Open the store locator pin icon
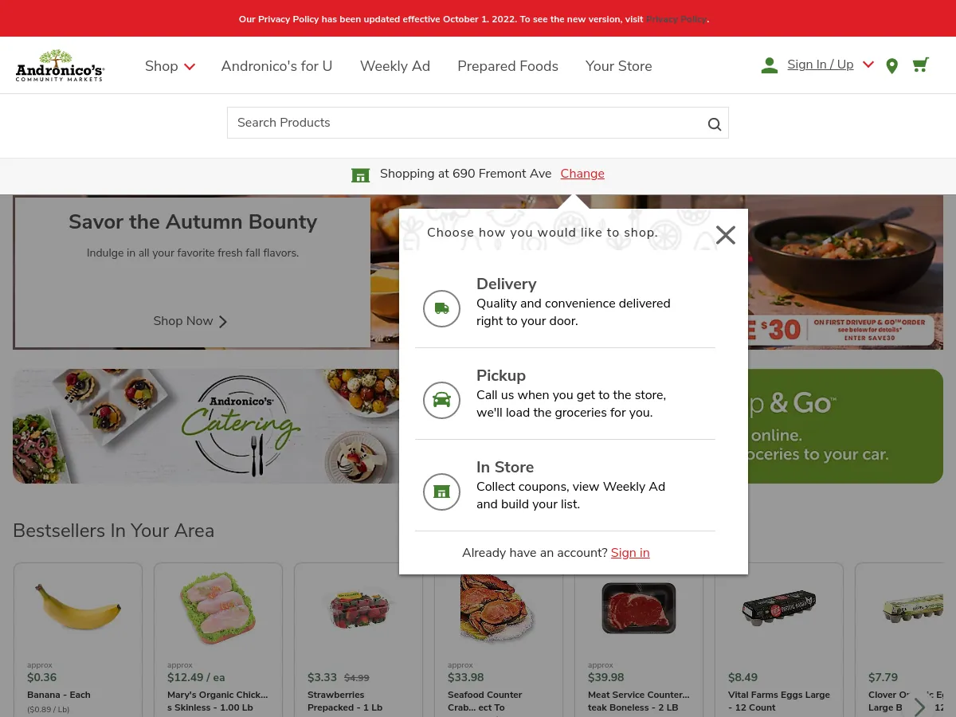The image size is (956, 717). pos(891,66)
